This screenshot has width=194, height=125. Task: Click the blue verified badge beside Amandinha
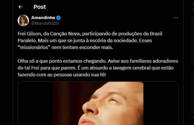58,18
